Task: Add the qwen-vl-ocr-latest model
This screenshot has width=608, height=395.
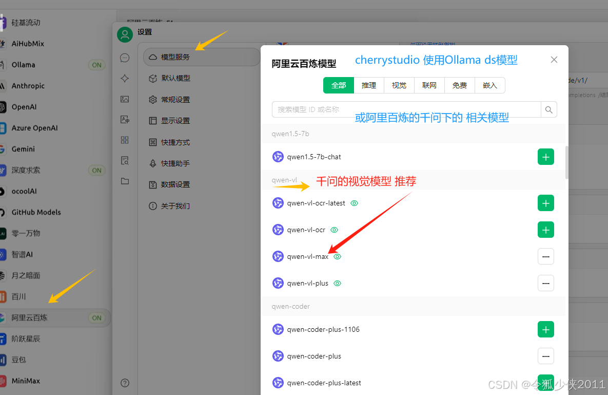Action: [x=545, y=203]
